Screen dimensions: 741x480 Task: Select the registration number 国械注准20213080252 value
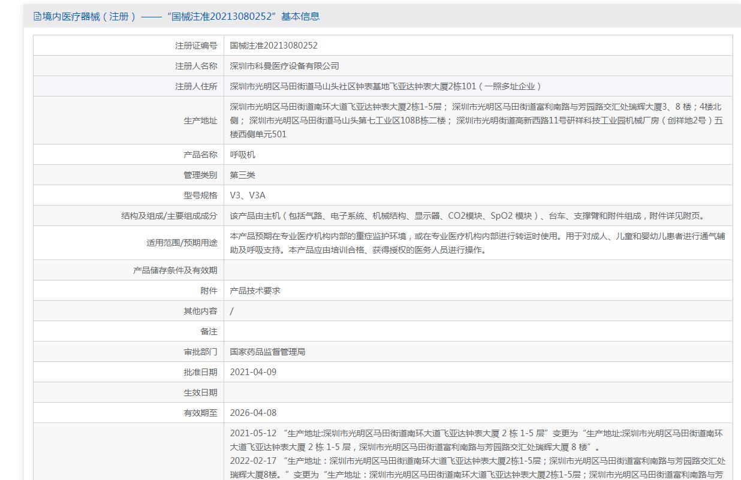(x=273, y=46)
